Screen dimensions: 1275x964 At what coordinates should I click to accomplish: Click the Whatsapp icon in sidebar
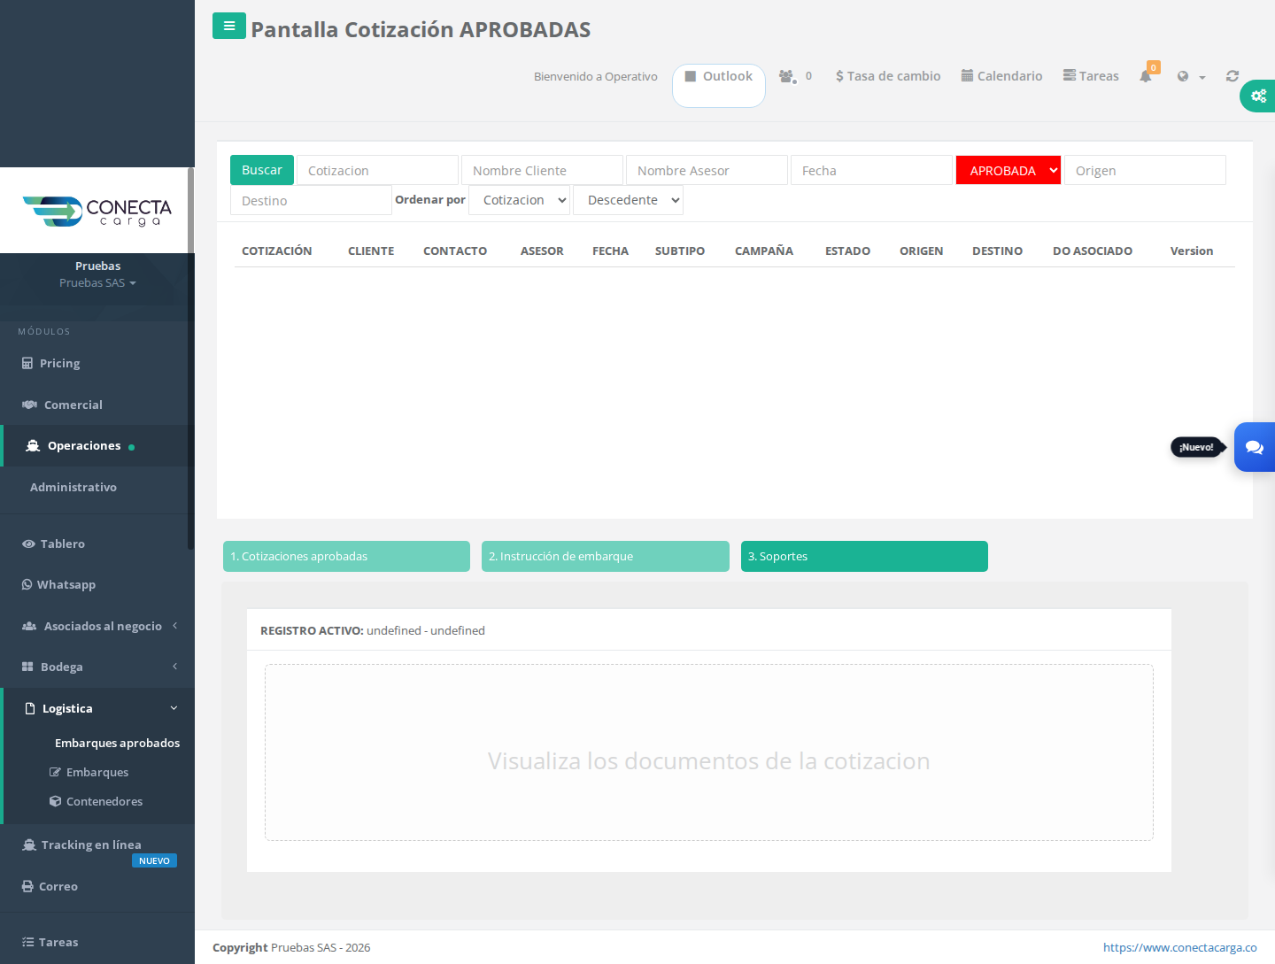coord(27,584)
